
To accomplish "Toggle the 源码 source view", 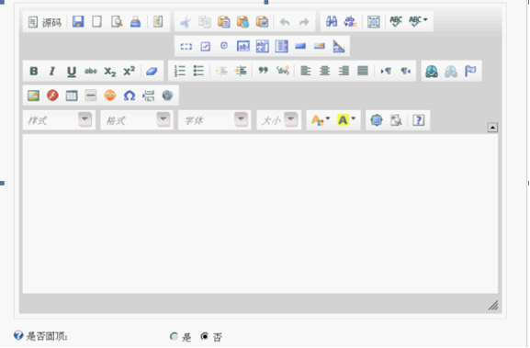I will point(45,22).
